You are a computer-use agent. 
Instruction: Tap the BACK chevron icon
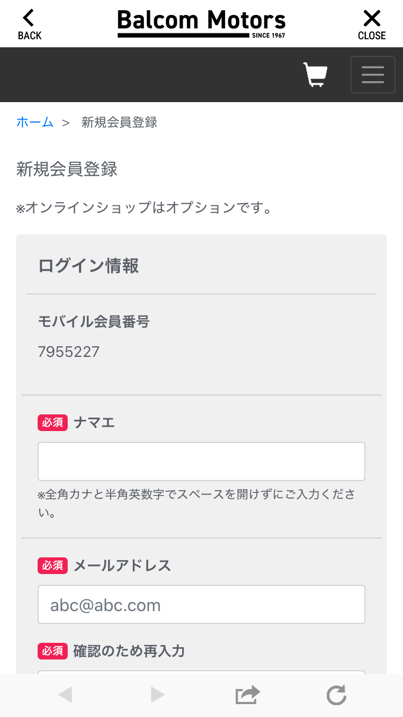tap(29, 18)
